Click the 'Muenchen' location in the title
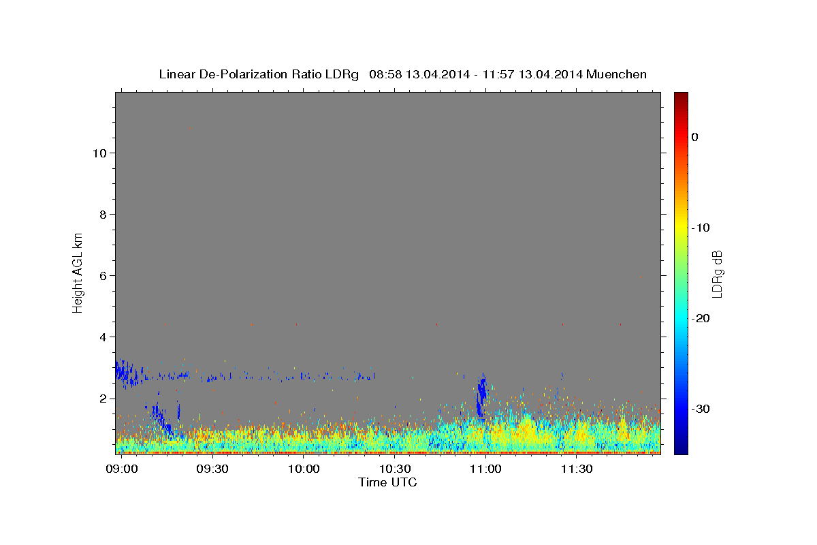This screenshot has width=817, height=545. [618, 74]
